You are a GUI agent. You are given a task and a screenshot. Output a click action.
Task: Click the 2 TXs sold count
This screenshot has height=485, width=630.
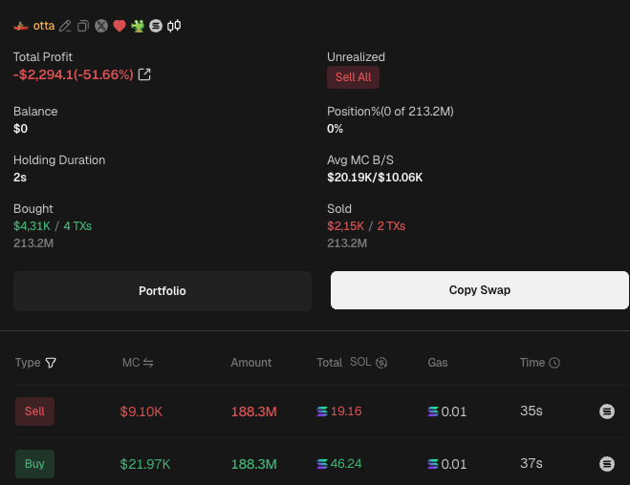point(391,226)
